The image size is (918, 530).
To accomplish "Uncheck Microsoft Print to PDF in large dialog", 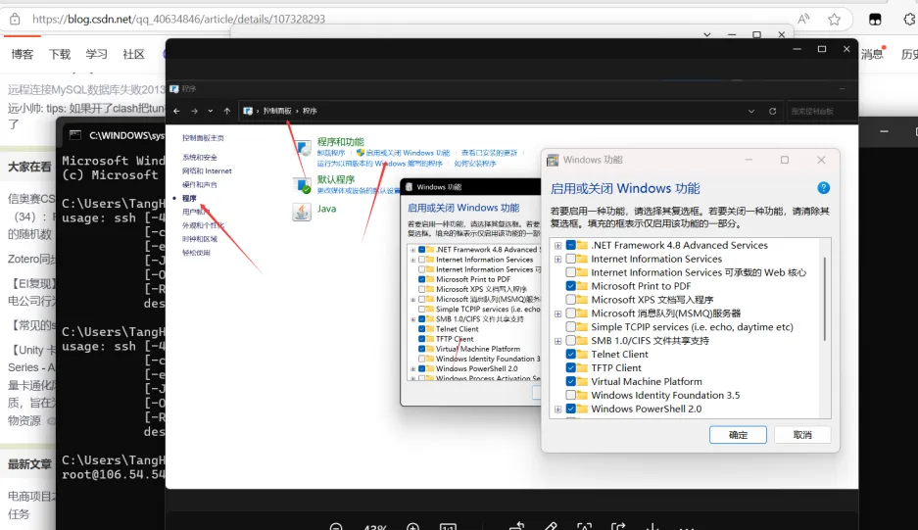I will coord(571,286).
